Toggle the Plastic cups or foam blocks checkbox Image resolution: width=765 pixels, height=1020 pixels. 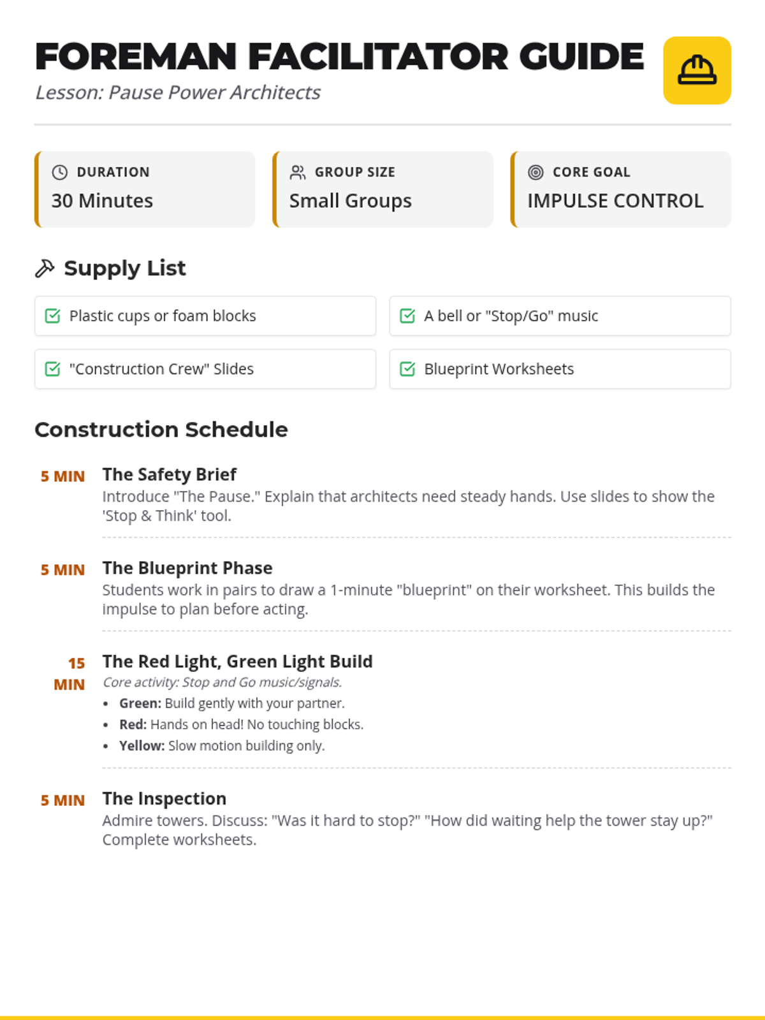(x=53, y=316)
